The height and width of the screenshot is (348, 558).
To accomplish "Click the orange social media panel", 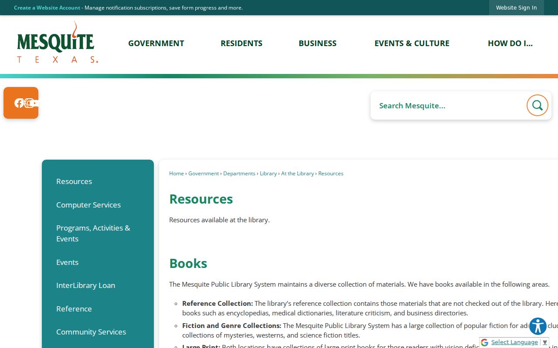I will coord(21,103).
